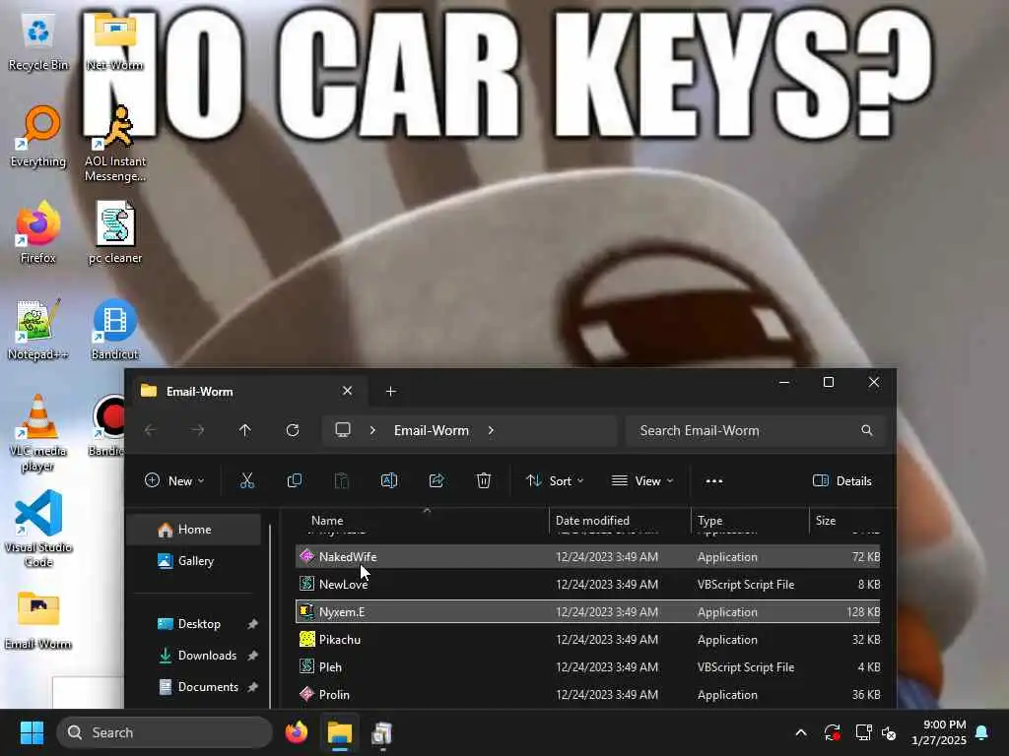Click the Paste clipboard icon

342,480
